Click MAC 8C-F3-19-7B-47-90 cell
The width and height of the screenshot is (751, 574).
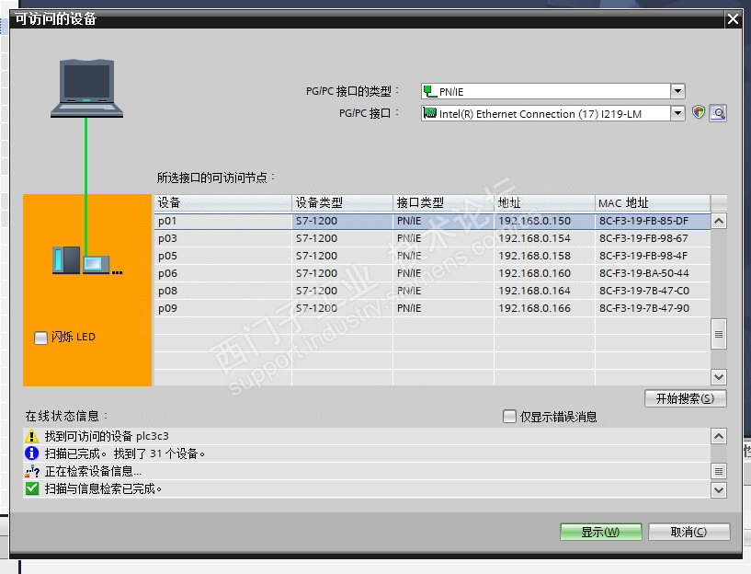(653, 308)
